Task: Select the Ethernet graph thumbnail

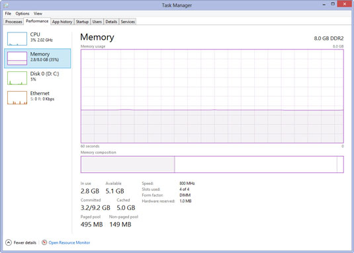Action: point(17,98)
